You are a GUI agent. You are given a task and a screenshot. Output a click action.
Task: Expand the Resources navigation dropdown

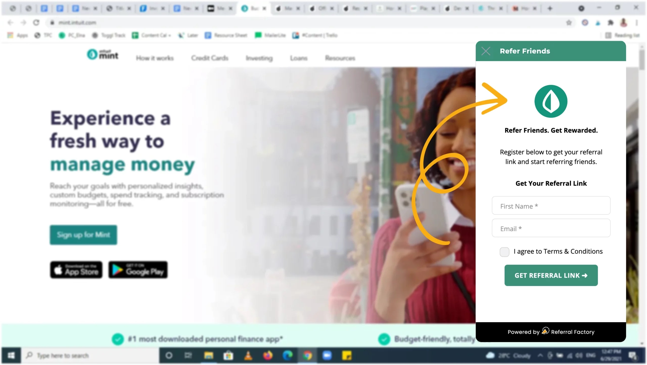(340, 58)
